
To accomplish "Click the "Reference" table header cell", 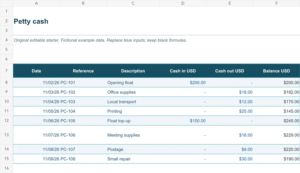I will (83, 71).
